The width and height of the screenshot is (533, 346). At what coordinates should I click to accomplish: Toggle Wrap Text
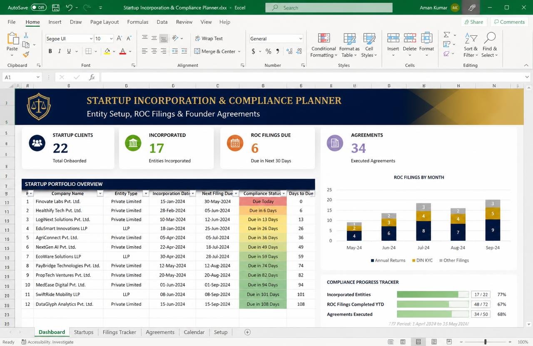tap(209, 38)
